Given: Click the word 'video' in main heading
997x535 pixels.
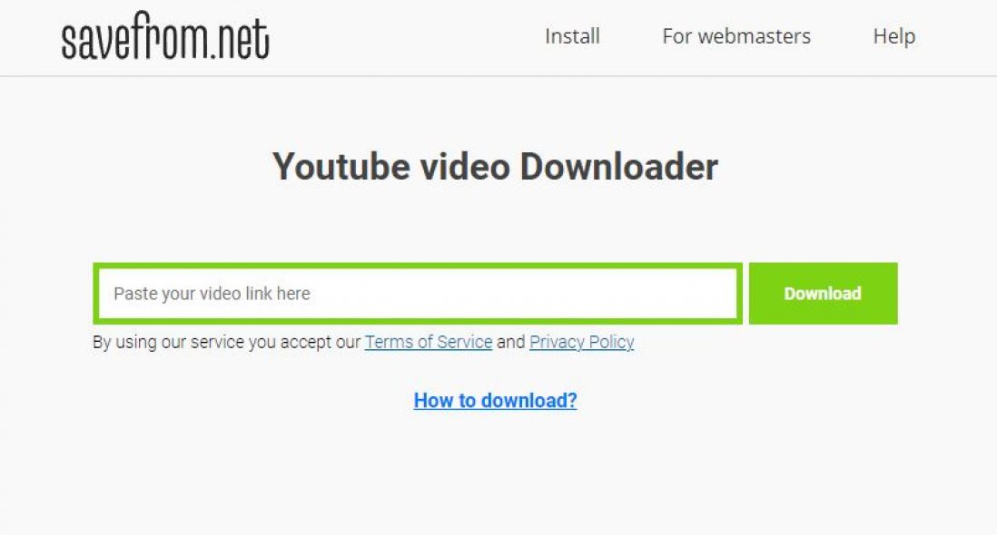Looking at the screenshot, I should point(465,167).
